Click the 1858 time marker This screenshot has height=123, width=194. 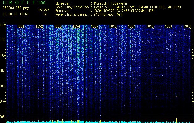[x=150, y=26]
